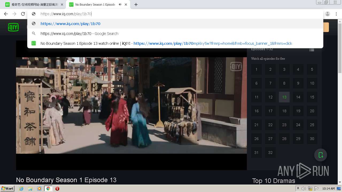Select the first URL suggestion iq.com/play/1b70
Viewport: 342px width, 192px height.
click(x=175, y=24)
